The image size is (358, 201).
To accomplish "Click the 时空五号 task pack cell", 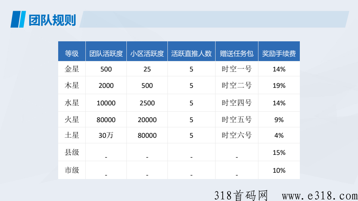I will tap(236, 119).
